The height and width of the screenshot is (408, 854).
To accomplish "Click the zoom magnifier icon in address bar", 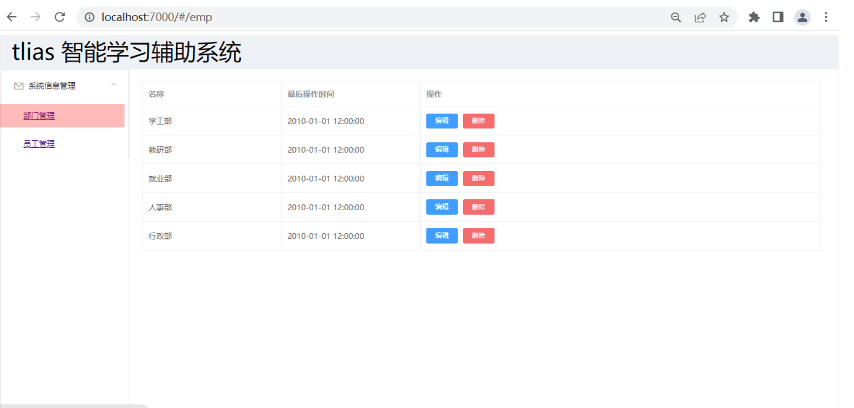I will click(x=676, y=17).
